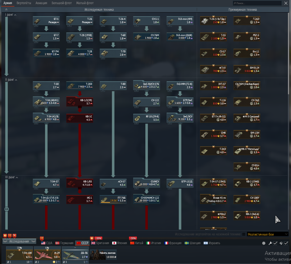This screenshot has height=264, width=291.
Task: Enable helicopter research on ground vehicles checkbox
Action: click(244, 235)
